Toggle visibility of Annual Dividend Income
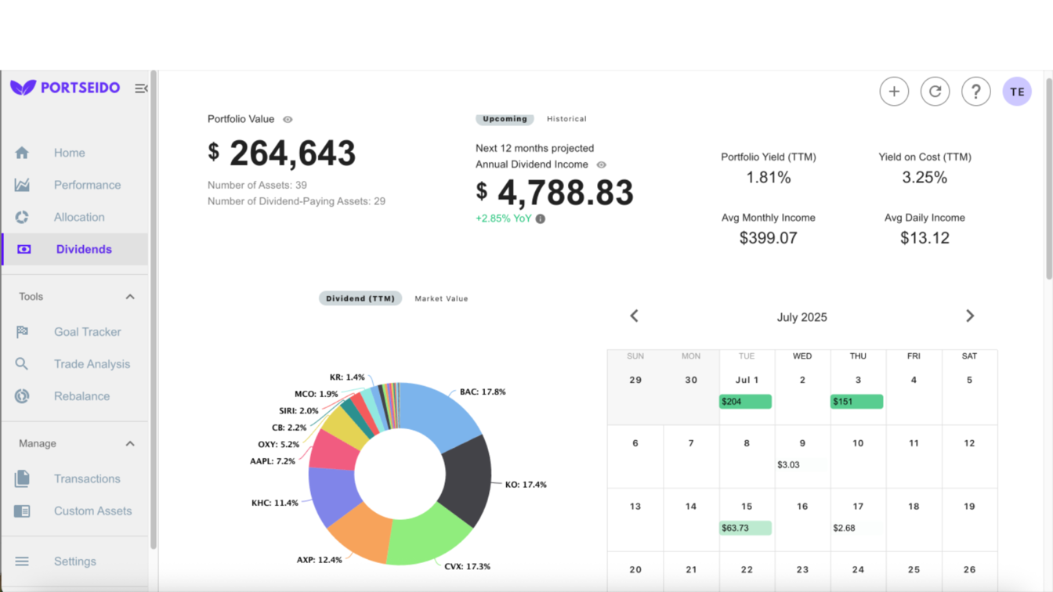Screen dimensions: 1053x592 coord(600,165)
